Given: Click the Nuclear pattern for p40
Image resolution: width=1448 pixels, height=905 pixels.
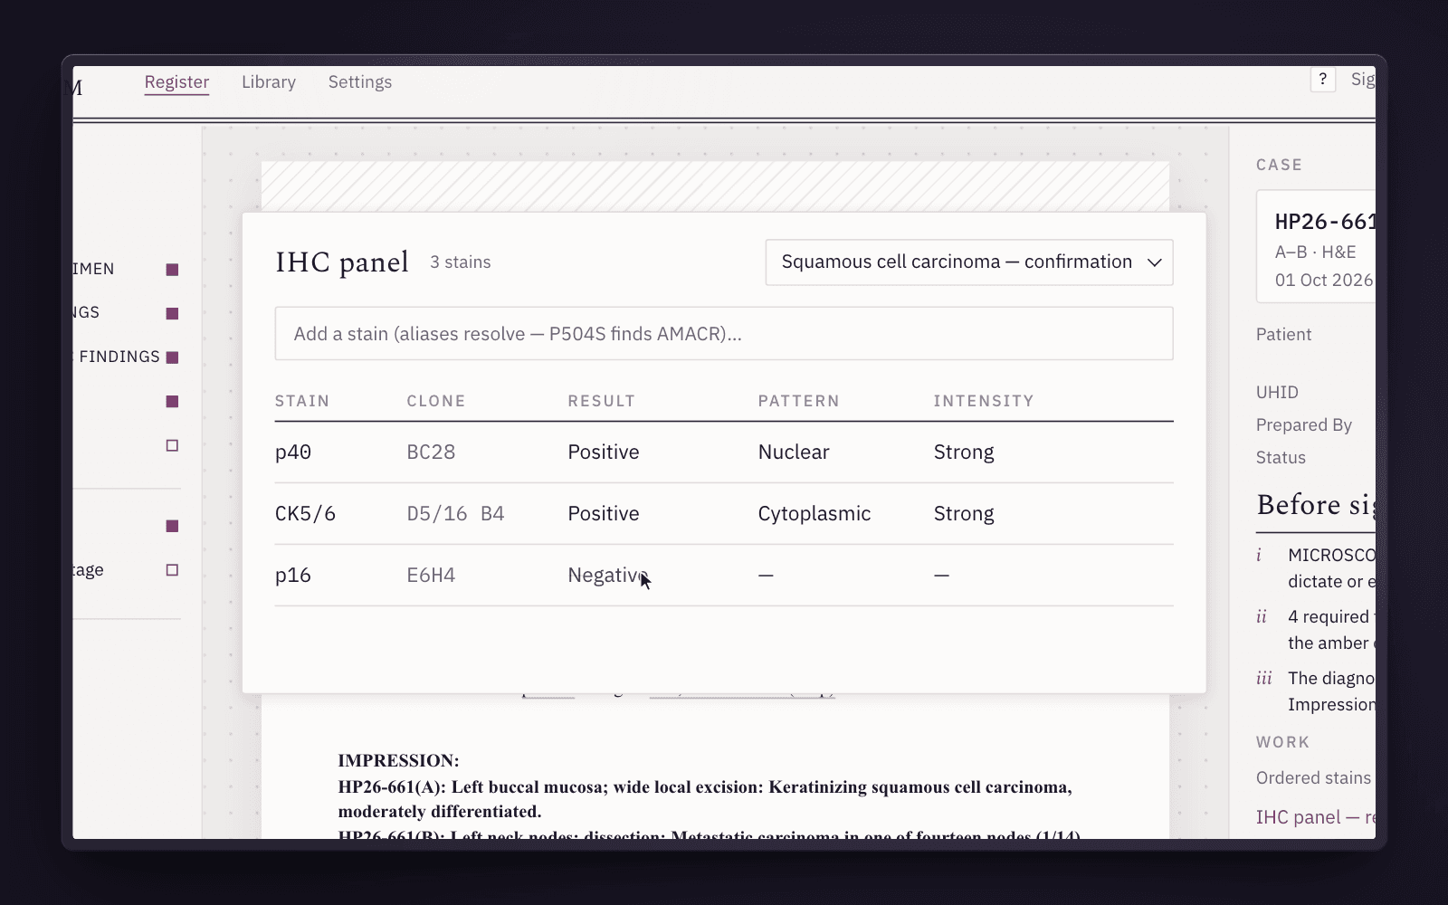Looking at the screenshot, I should tap(794, 452).
